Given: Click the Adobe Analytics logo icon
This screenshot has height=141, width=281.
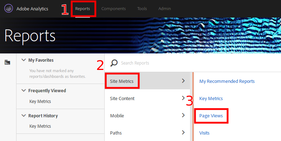Looking at the screenshot, I should coord(9,9).
